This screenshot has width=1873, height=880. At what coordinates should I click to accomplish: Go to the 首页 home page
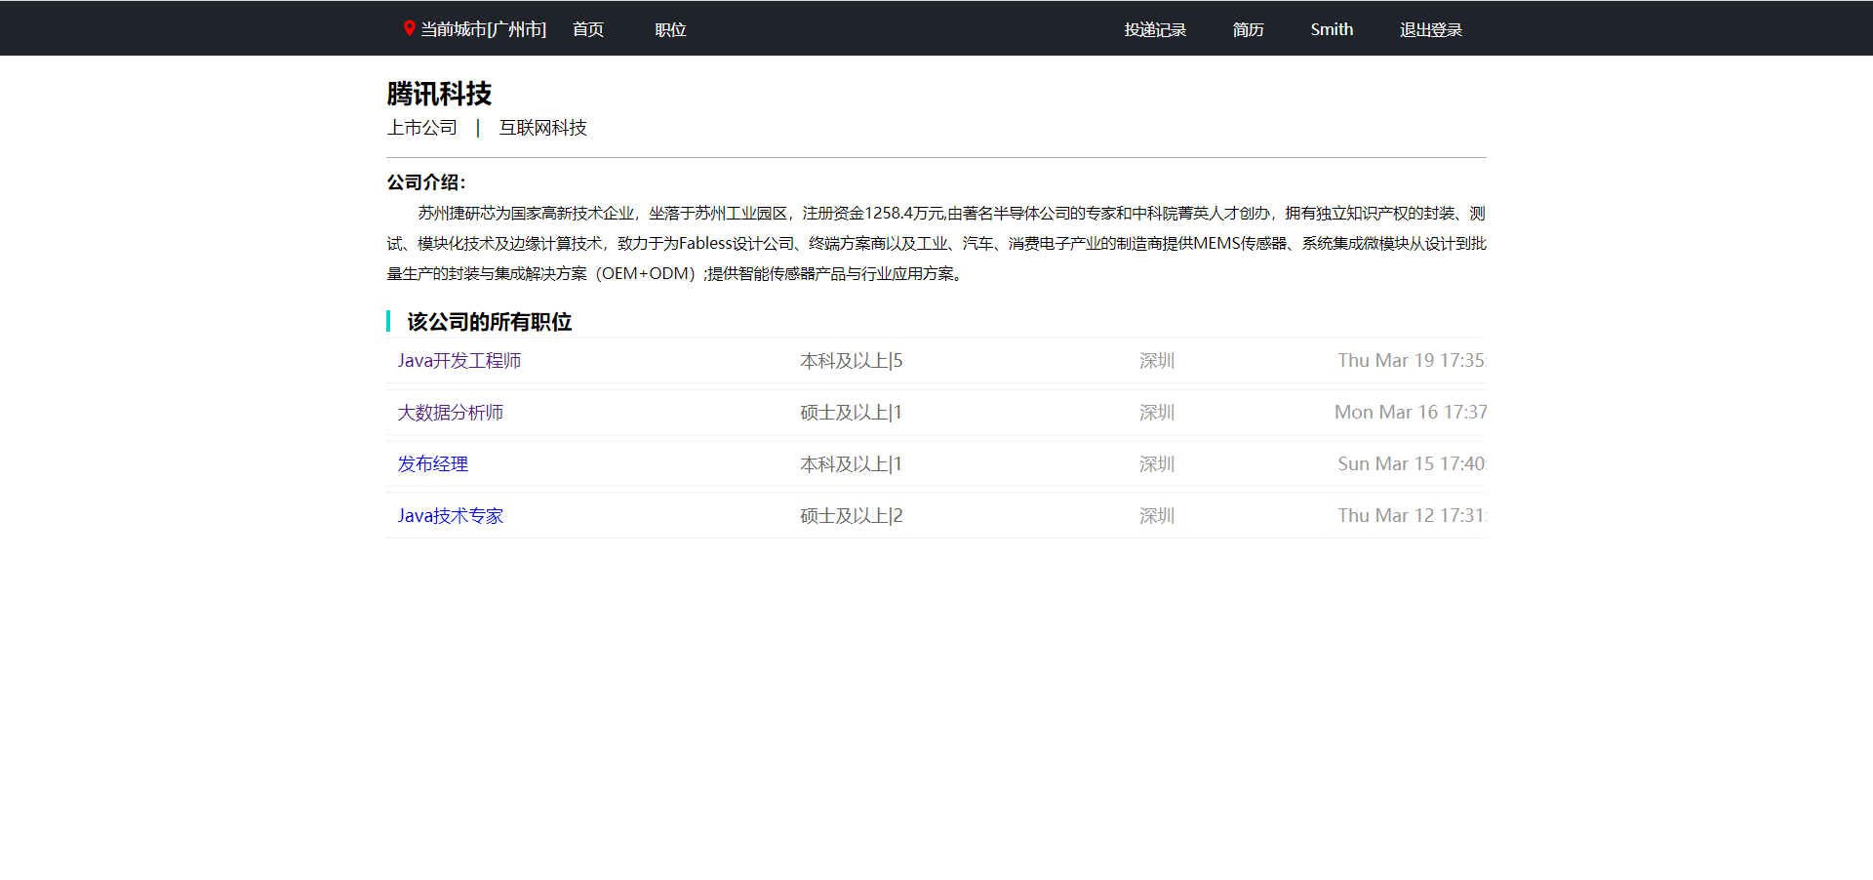(588, 30)
